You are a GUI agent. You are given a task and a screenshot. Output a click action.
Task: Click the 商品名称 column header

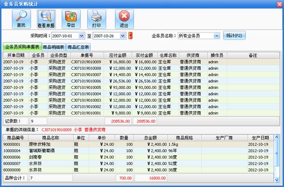pyautogui.click(x=51, y=138)
